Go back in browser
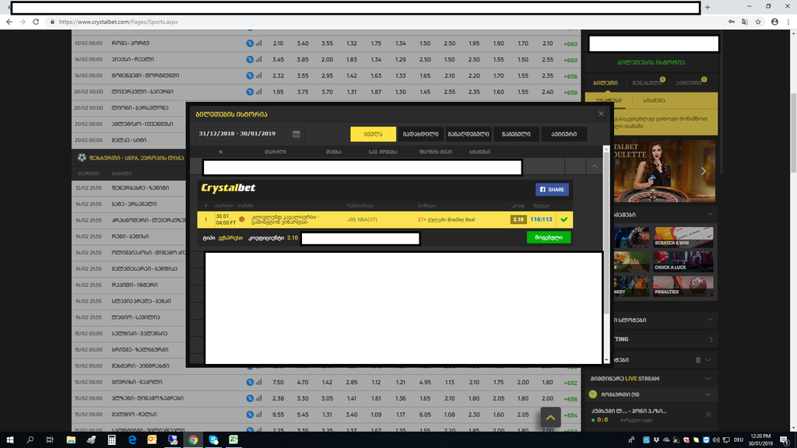797x448 pixels. (x=9, y=22)
